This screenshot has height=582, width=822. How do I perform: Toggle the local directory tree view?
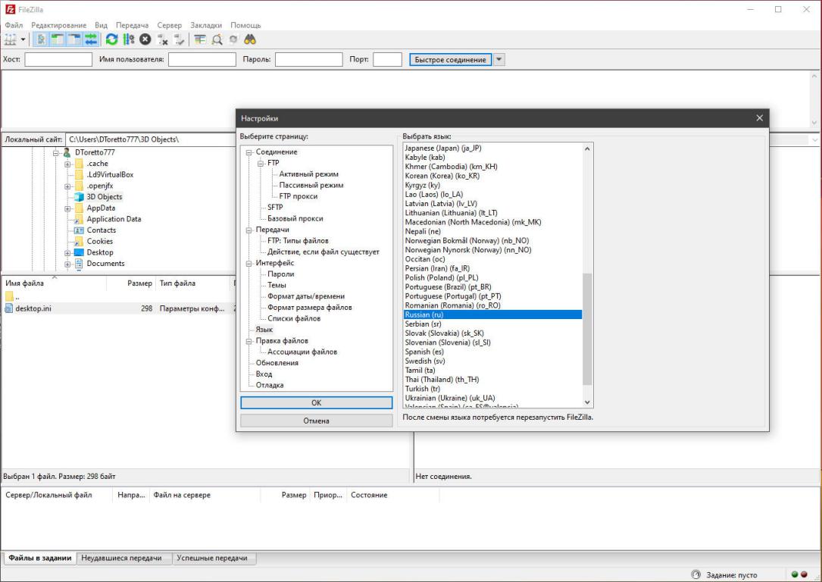[58, 39]
